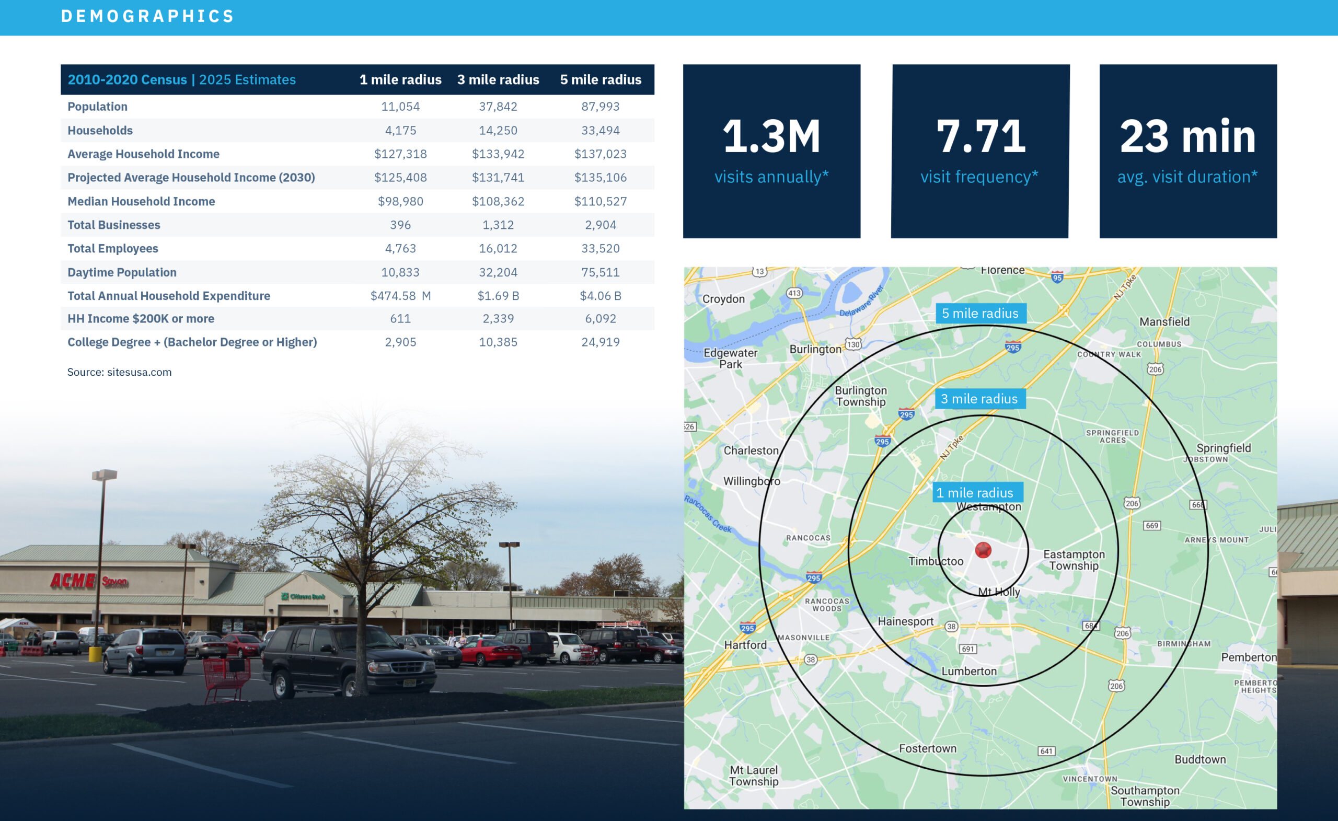Click the 23 min visit duration tile
This screenshot has width=1338, height=821.
1187,151
